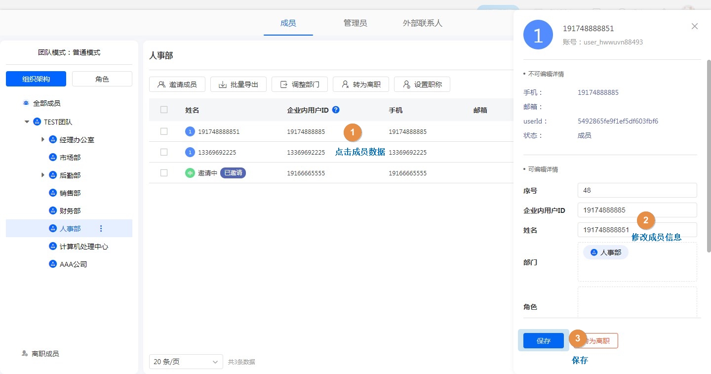Check the box for member 191748888851
711x374 pixels.
click(x=164, y=131)
